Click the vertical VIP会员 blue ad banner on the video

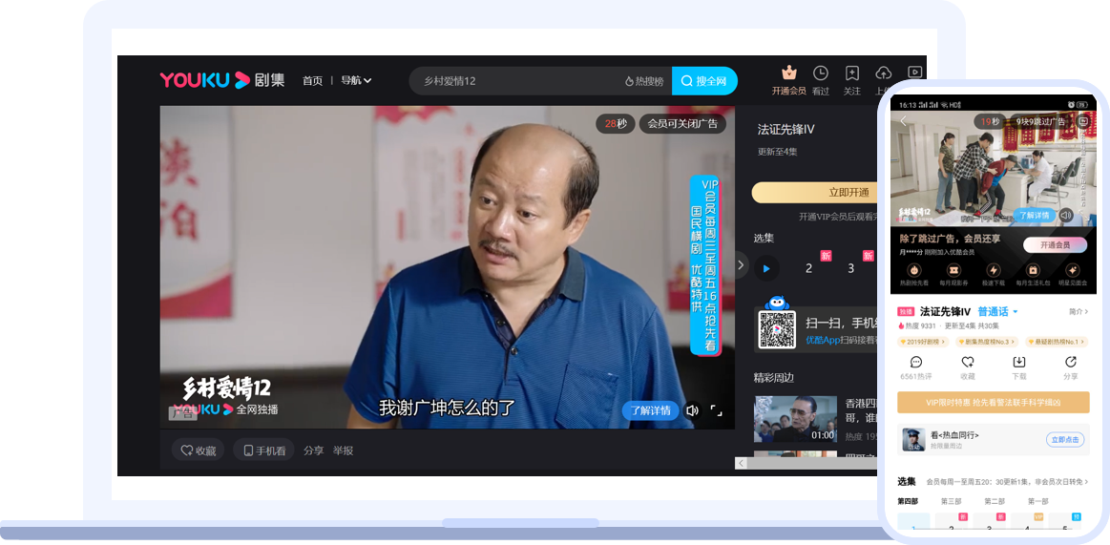tap(704, 264)
